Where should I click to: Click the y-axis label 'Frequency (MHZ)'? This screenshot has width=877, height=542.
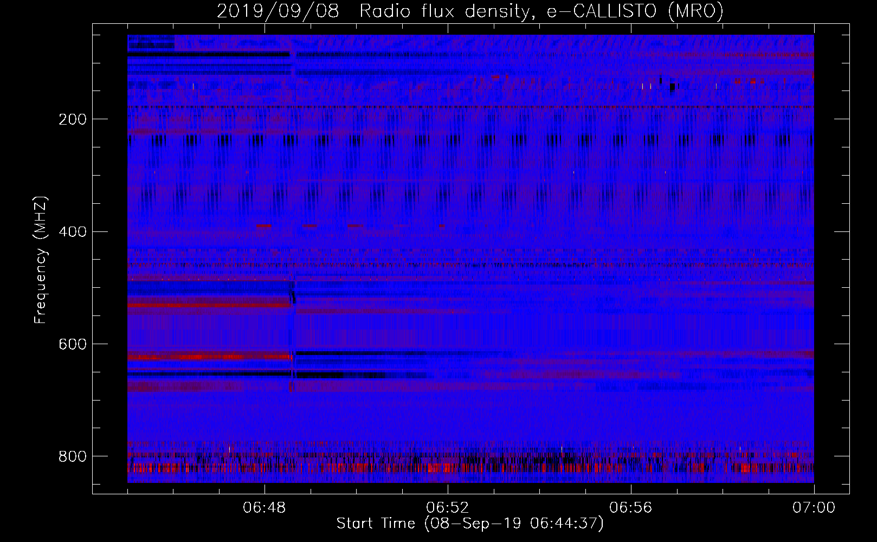41,260
